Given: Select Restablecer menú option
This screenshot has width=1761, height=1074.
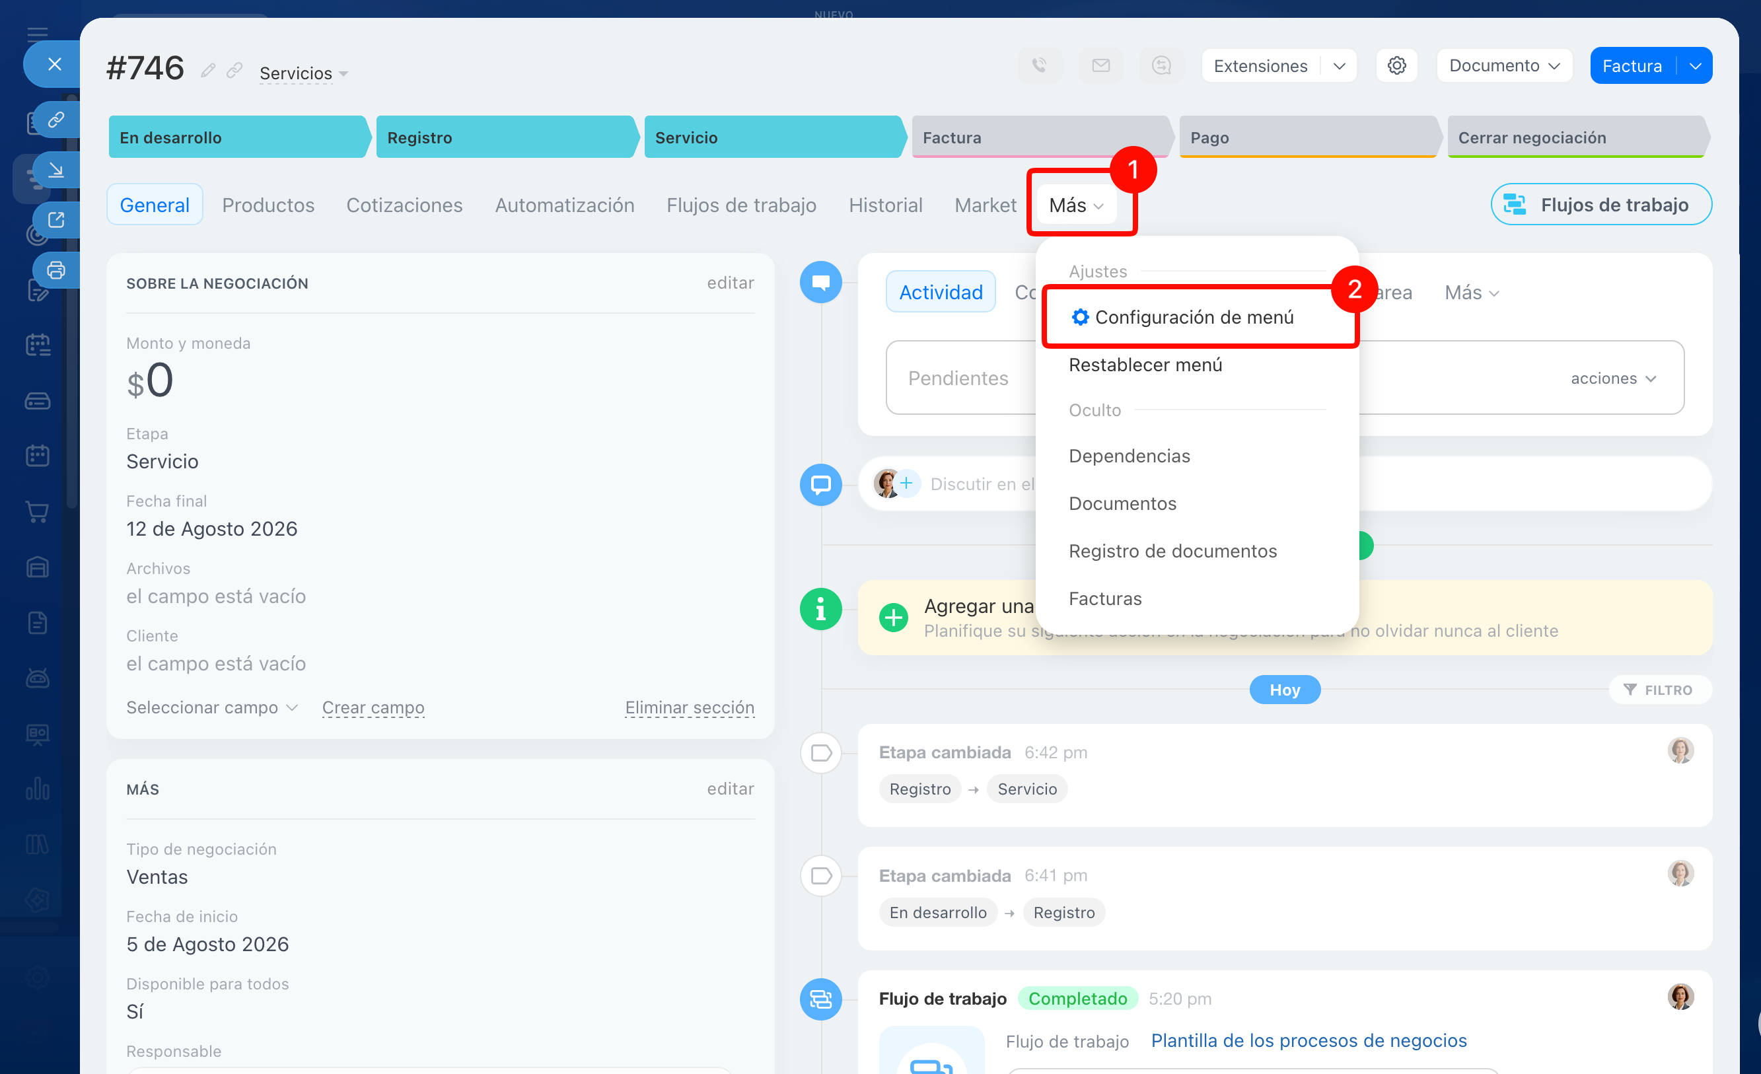Looking at the screenshot, I should click(1145, 365).
